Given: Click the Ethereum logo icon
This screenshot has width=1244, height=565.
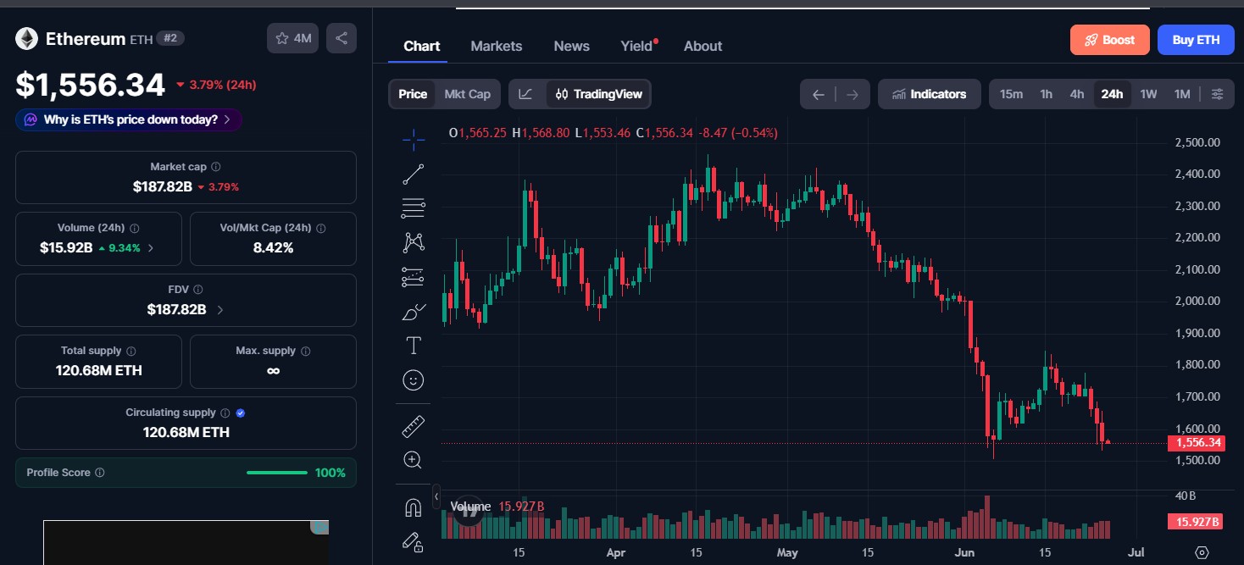Looking at the screenshot, I should 26,38.
